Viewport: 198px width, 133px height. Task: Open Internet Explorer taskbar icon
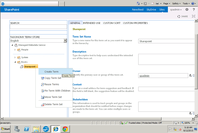pos(56,129)
